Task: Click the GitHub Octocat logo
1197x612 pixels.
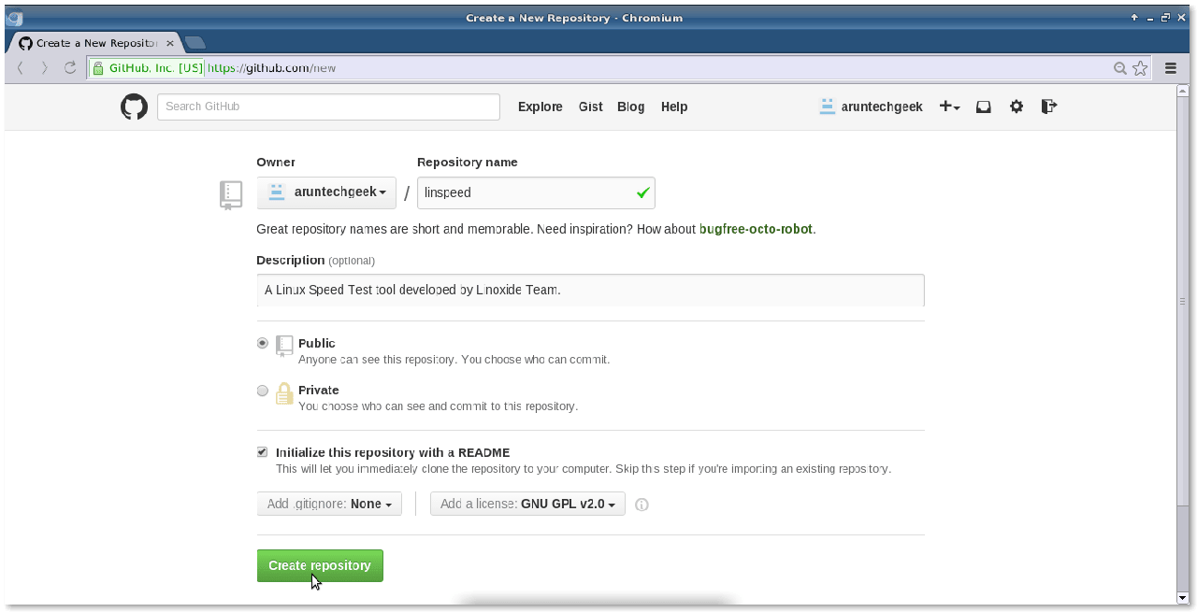Action: point(135,107)
